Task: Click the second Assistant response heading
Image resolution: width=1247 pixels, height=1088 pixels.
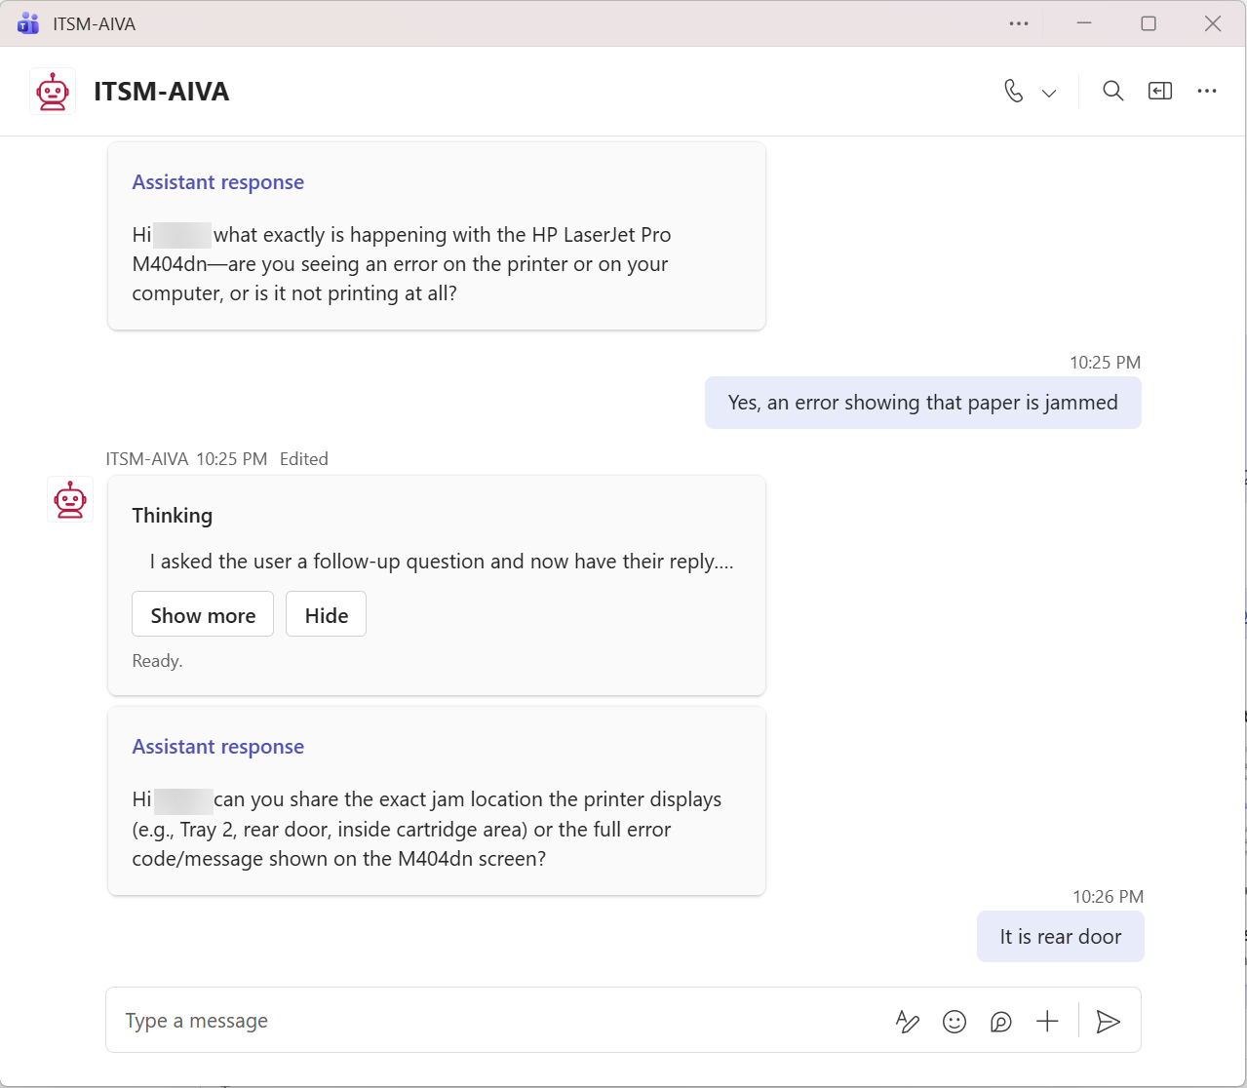Action: pos(218,747)
